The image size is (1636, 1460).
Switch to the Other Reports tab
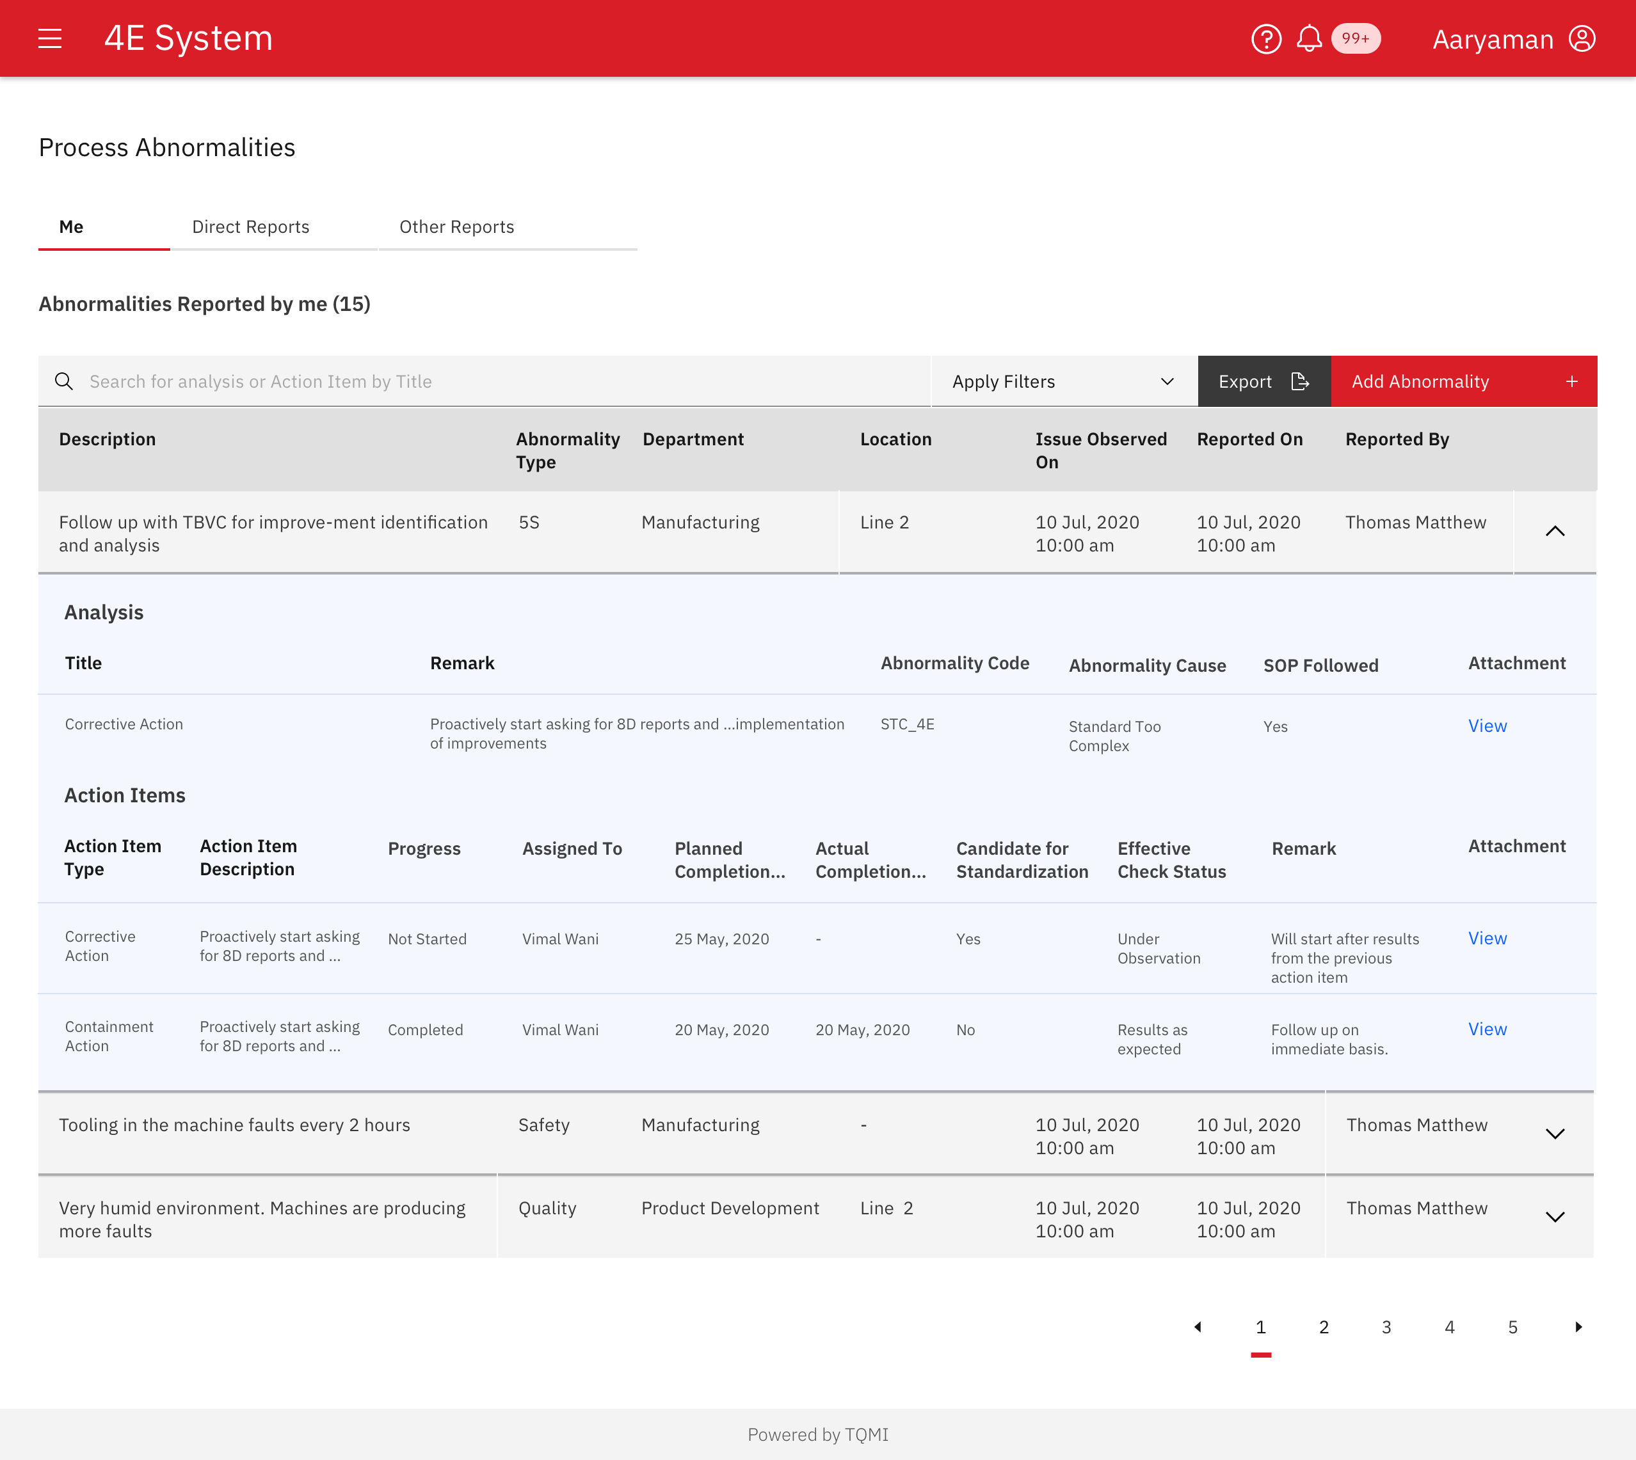456,227
